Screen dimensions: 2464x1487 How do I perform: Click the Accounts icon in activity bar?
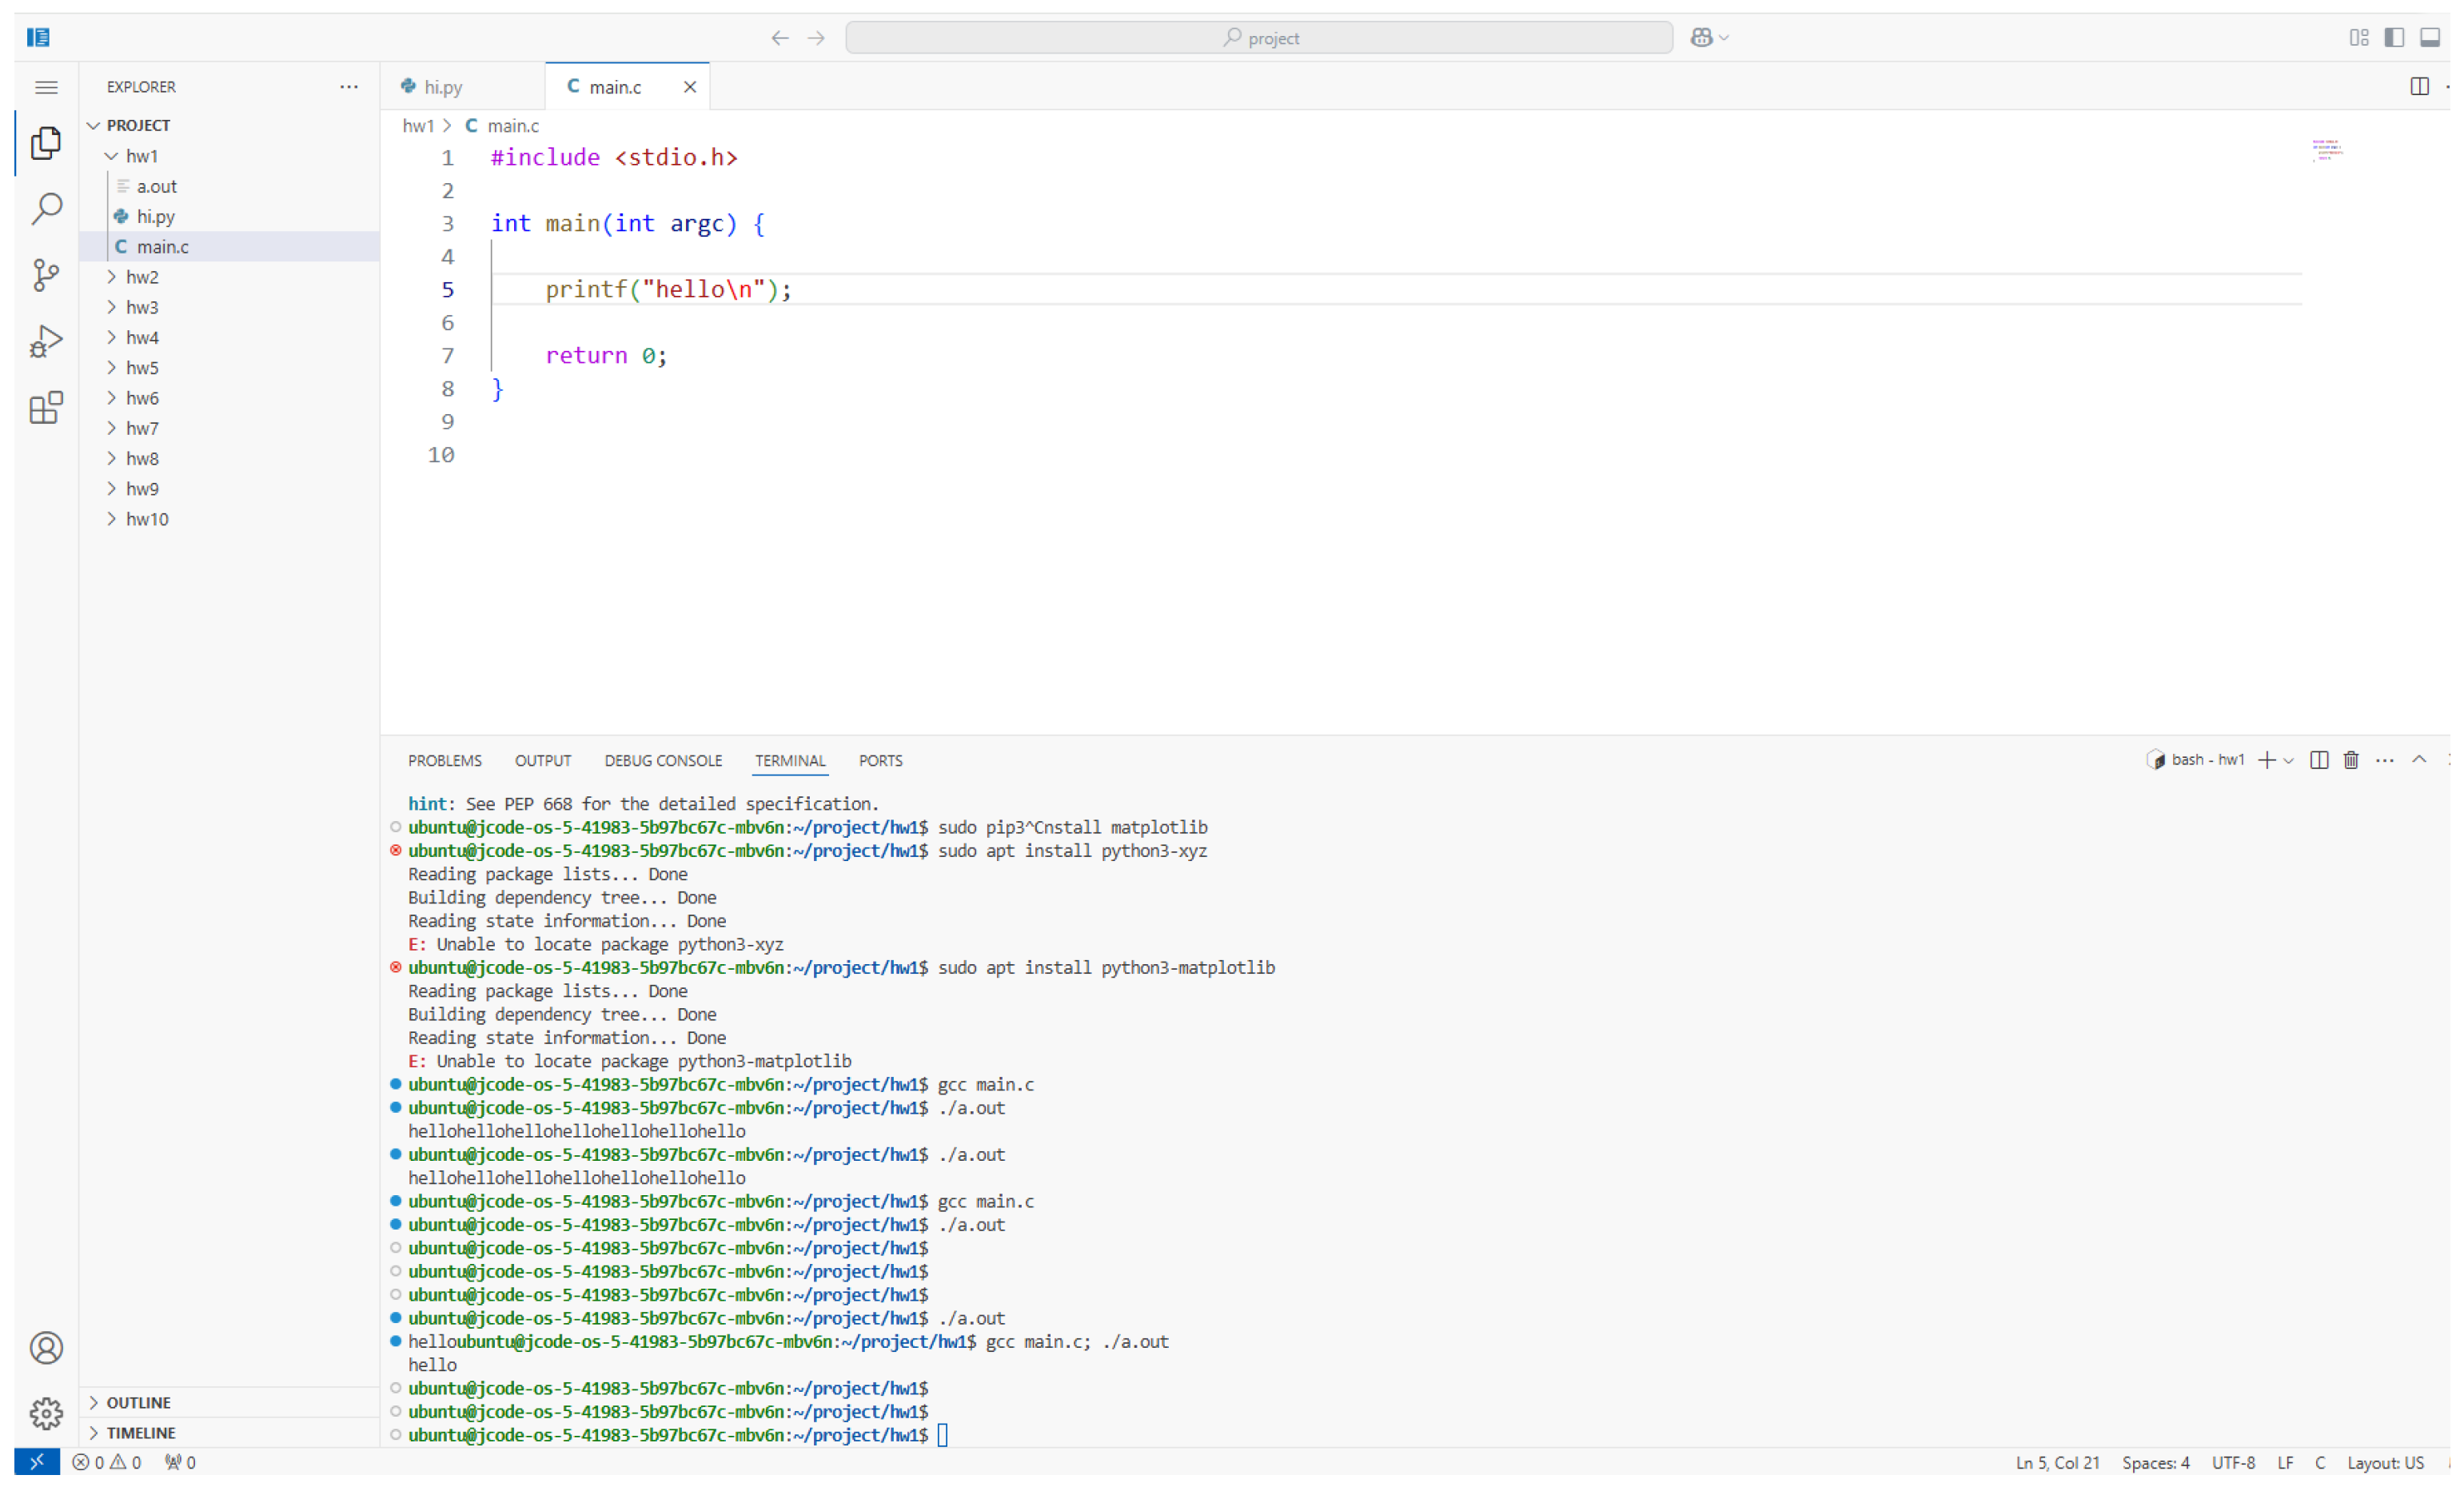pyautogui.click(x=46, y=1348)
